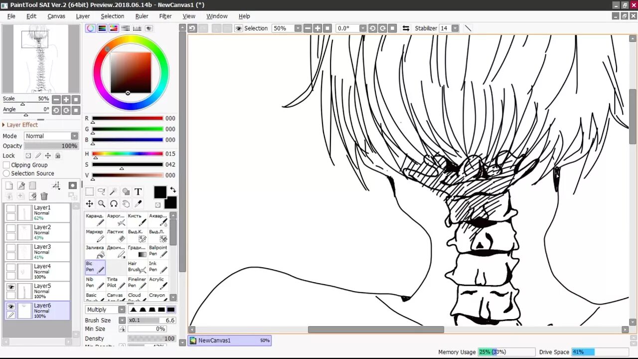Toggle the lock transparency pixels option
638x359 pixels.
click(x=28, y=156)
